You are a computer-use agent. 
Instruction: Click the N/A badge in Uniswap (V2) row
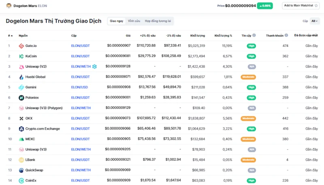click(x=252, y=67)
